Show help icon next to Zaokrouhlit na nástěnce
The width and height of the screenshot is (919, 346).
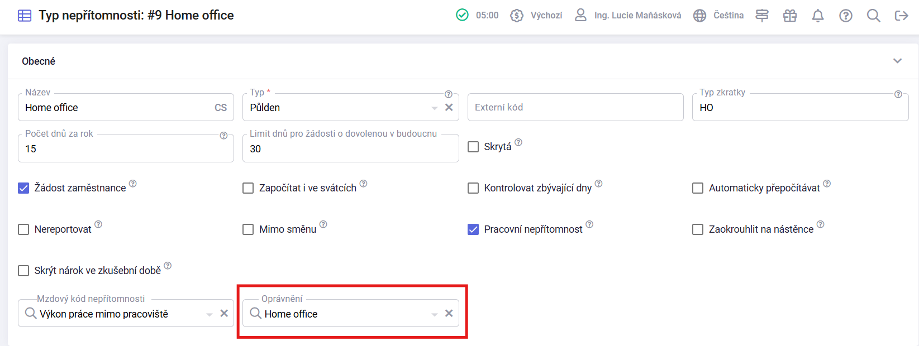(820, 224)
